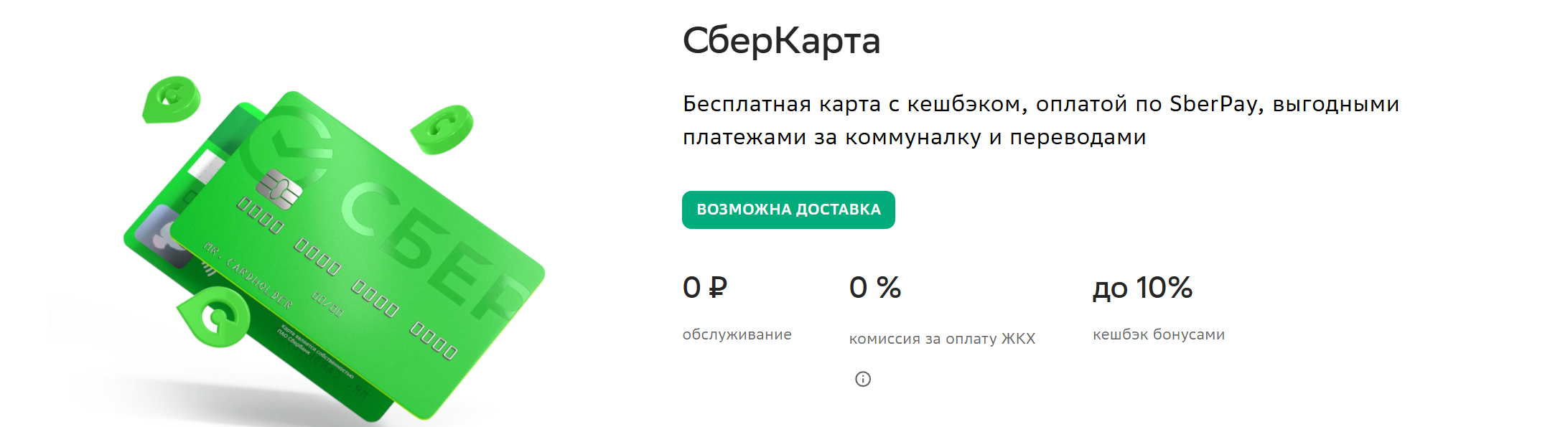Click the кешбэк бонусами label
The width and height of the screenshot is (1550, 427).
click(1159, 334)
